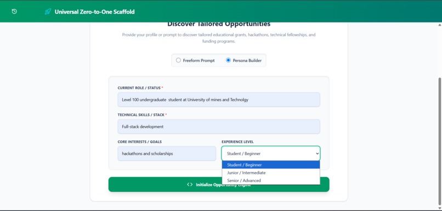Click the Discover Tailored Opportunities heading
Viewport: 442px width, 211px height.
tap(219, 24)
